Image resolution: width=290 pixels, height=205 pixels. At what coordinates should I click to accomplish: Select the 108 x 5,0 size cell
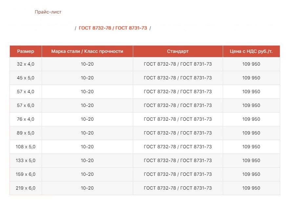click(x=26, y=147)
